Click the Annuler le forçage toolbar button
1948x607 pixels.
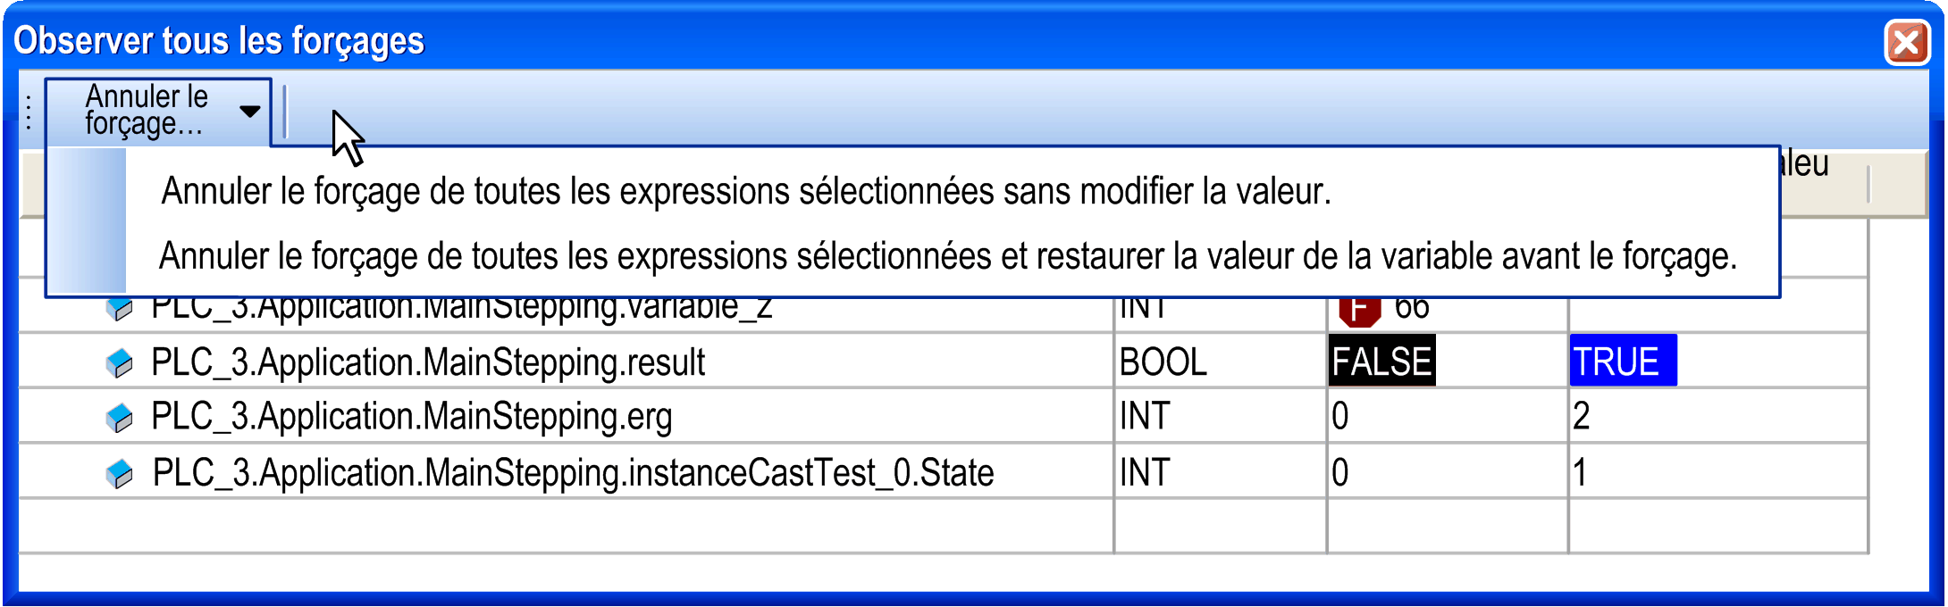pyautogui.click(x=147, y=111)
